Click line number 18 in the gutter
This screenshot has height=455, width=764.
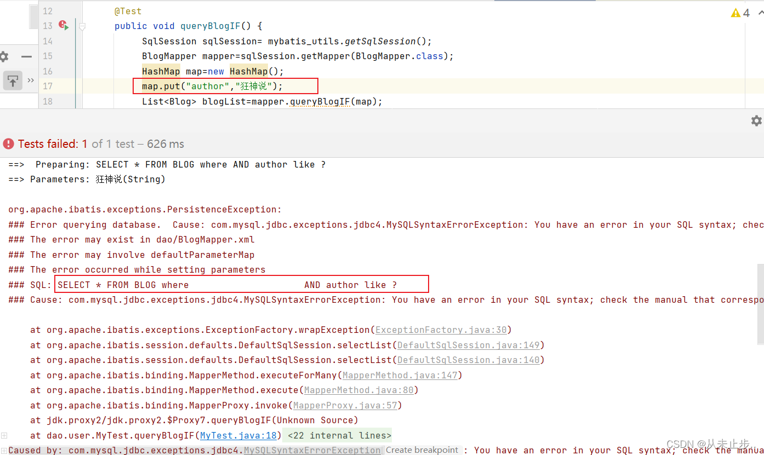pyautogui.click(x=48, y=101)
